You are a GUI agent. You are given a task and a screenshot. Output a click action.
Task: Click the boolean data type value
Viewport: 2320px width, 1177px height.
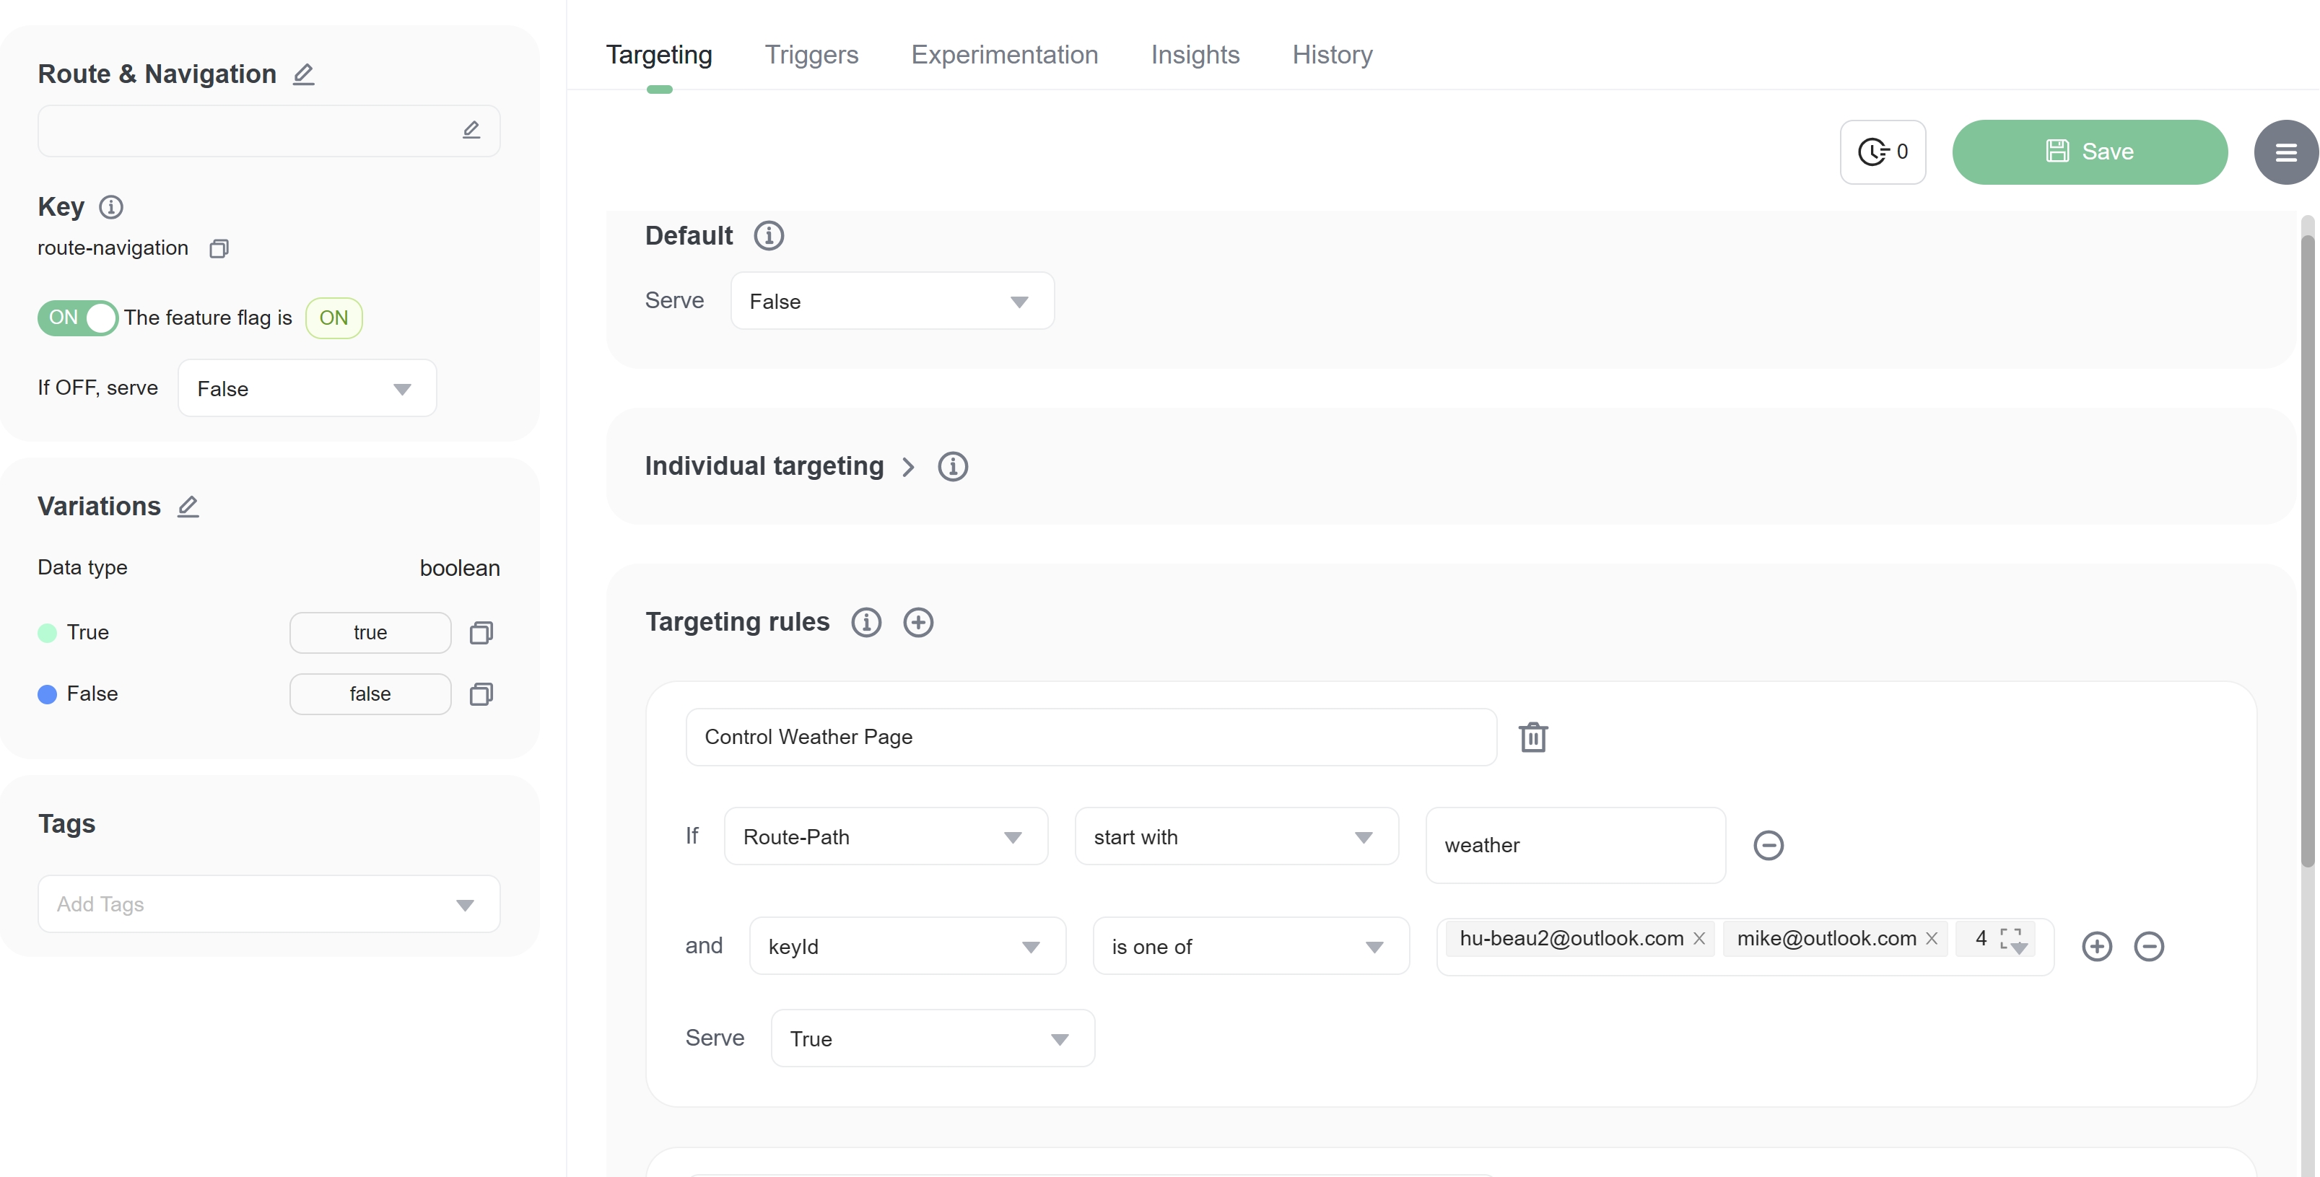459,568
